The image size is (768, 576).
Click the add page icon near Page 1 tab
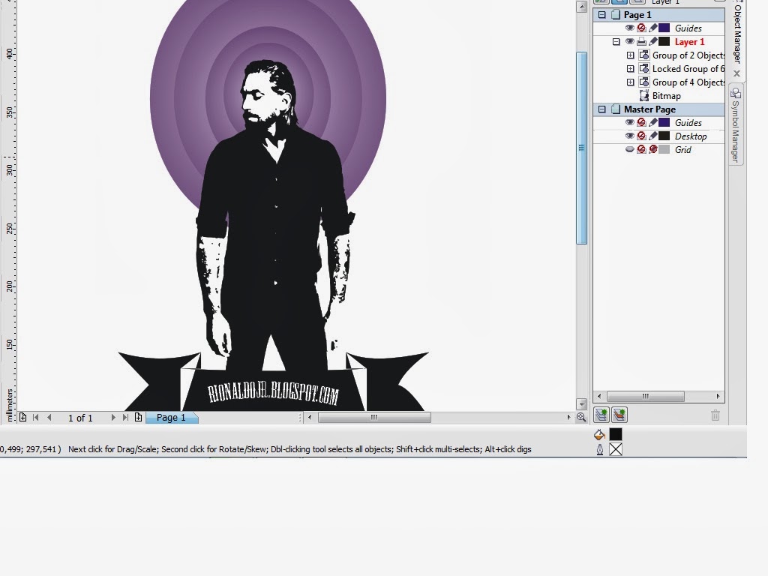[x=137, y=418]
